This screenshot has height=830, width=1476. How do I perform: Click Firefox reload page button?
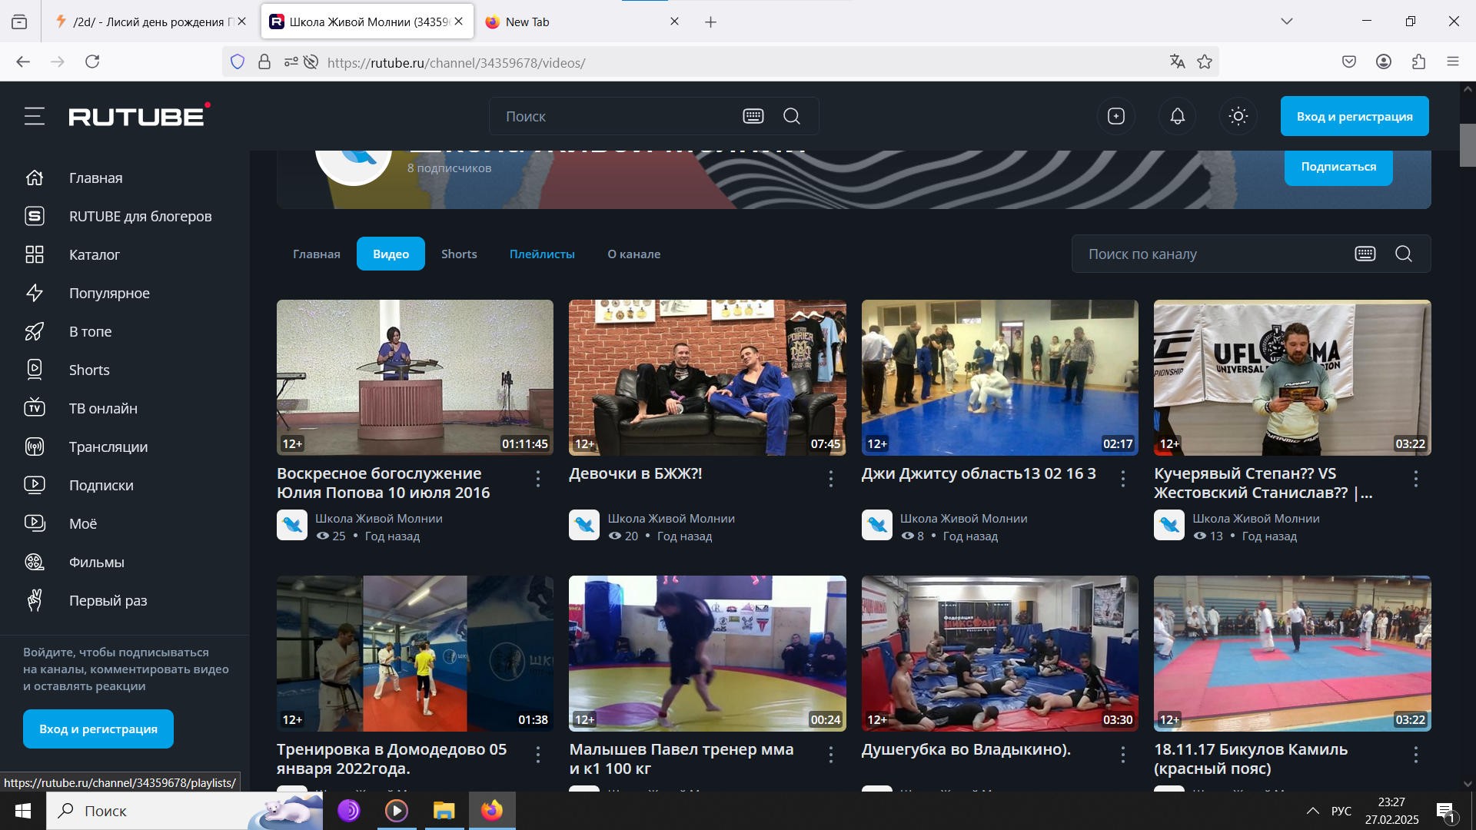pyautogui.click(x=92, y=61)
